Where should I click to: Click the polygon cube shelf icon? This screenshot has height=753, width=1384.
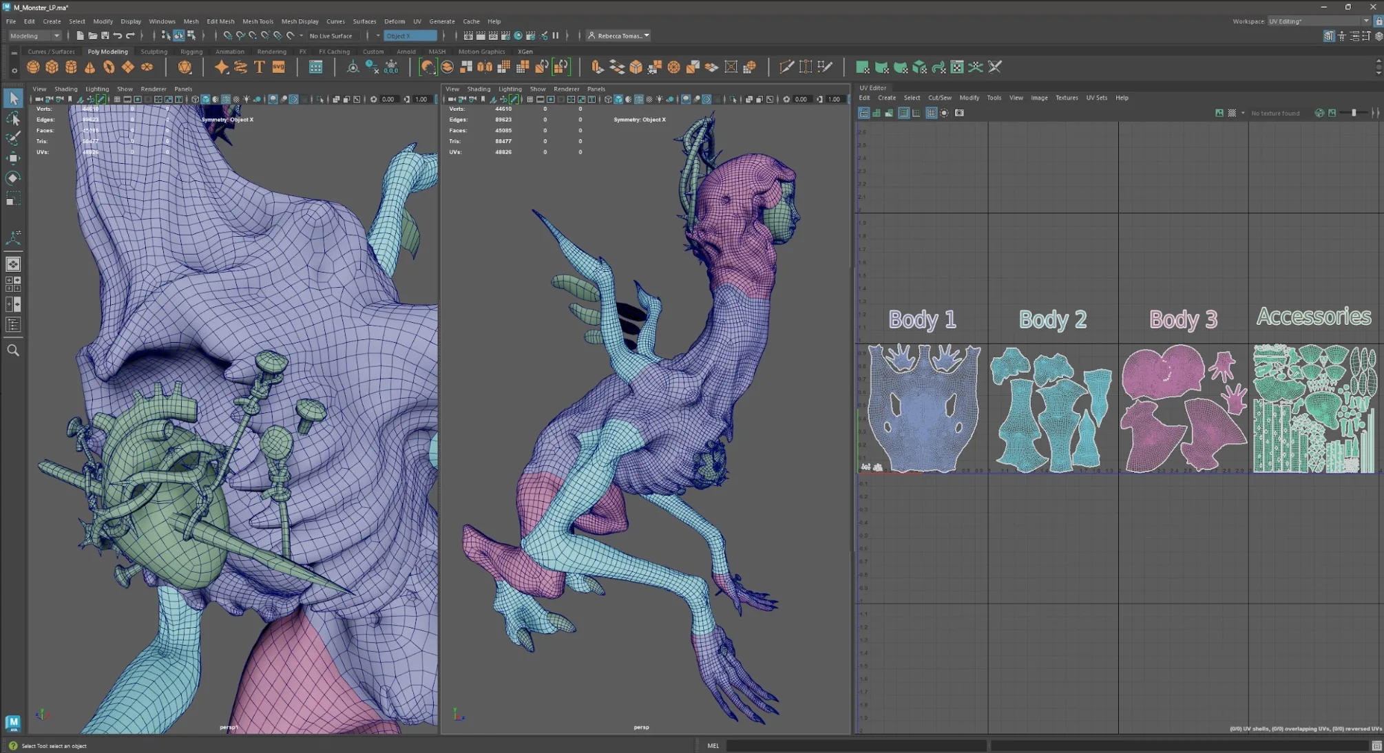pyautogui.click(x=52, y=67)
